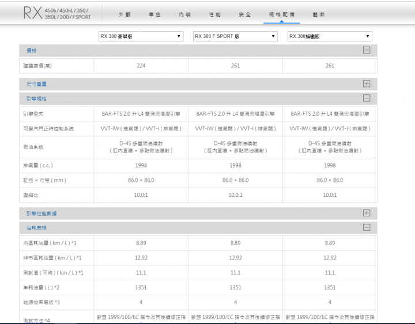This screenshot has width=415, height=324.
Task: Select the energy grade 4 in the 豪華版 column
Action: click(141, 302)
